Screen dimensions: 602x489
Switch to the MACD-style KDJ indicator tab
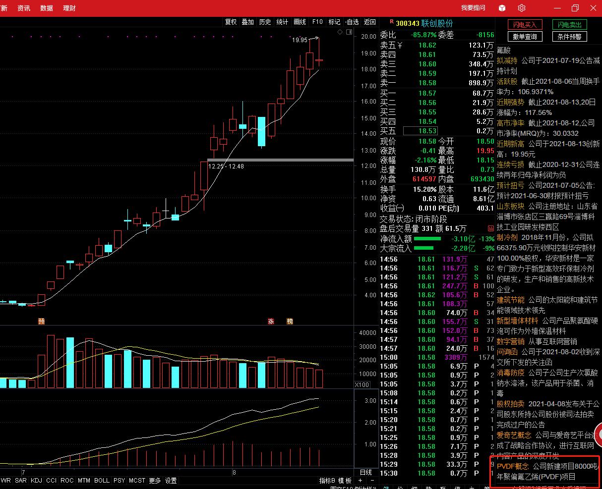(x=36, y=480)
